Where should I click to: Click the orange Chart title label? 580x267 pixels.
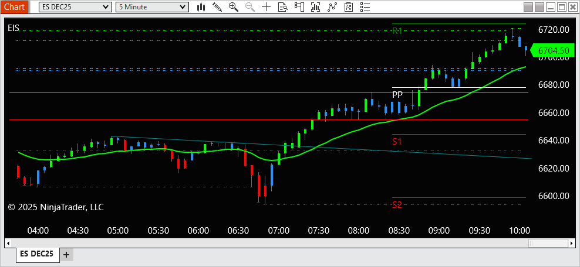pos(15,6)
